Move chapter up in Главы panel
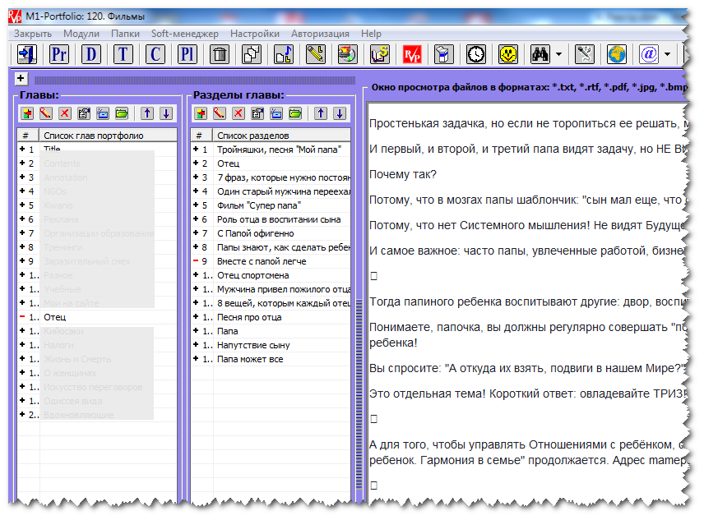The height and width of the screenshot is (520, 704). 147,113
